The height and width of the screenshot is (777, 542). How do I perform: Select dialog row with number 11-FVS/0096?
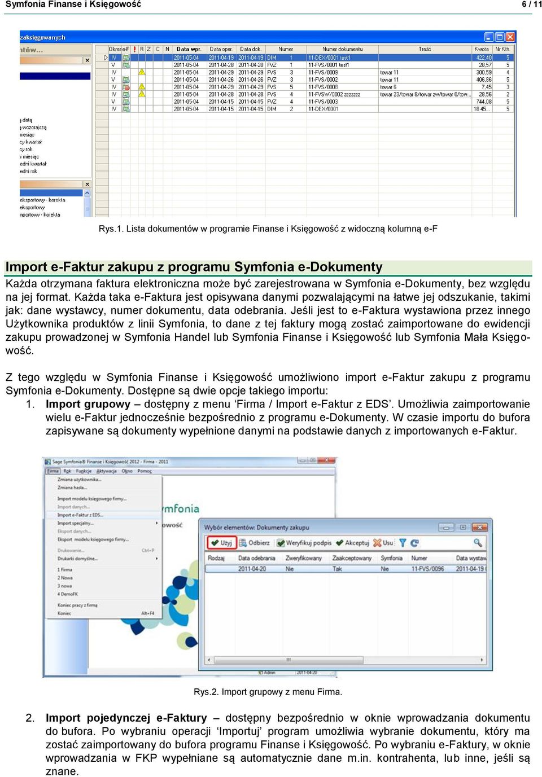click(345, 569)
